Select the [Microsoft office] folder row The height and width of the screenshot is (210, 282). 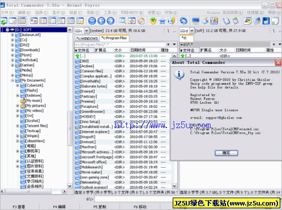tap(123, 162)
